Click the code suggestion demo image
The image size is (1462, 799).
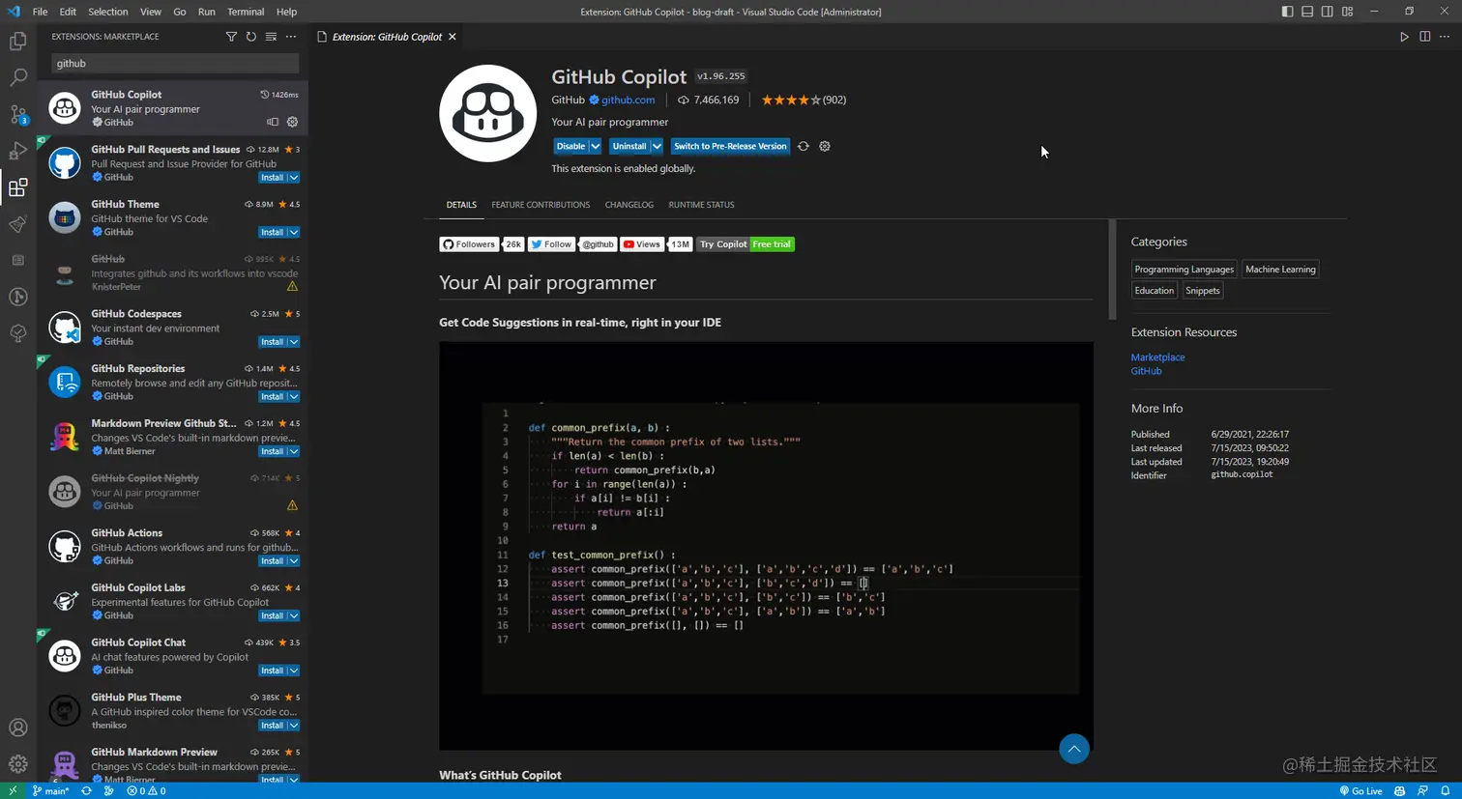click(766, 546)
